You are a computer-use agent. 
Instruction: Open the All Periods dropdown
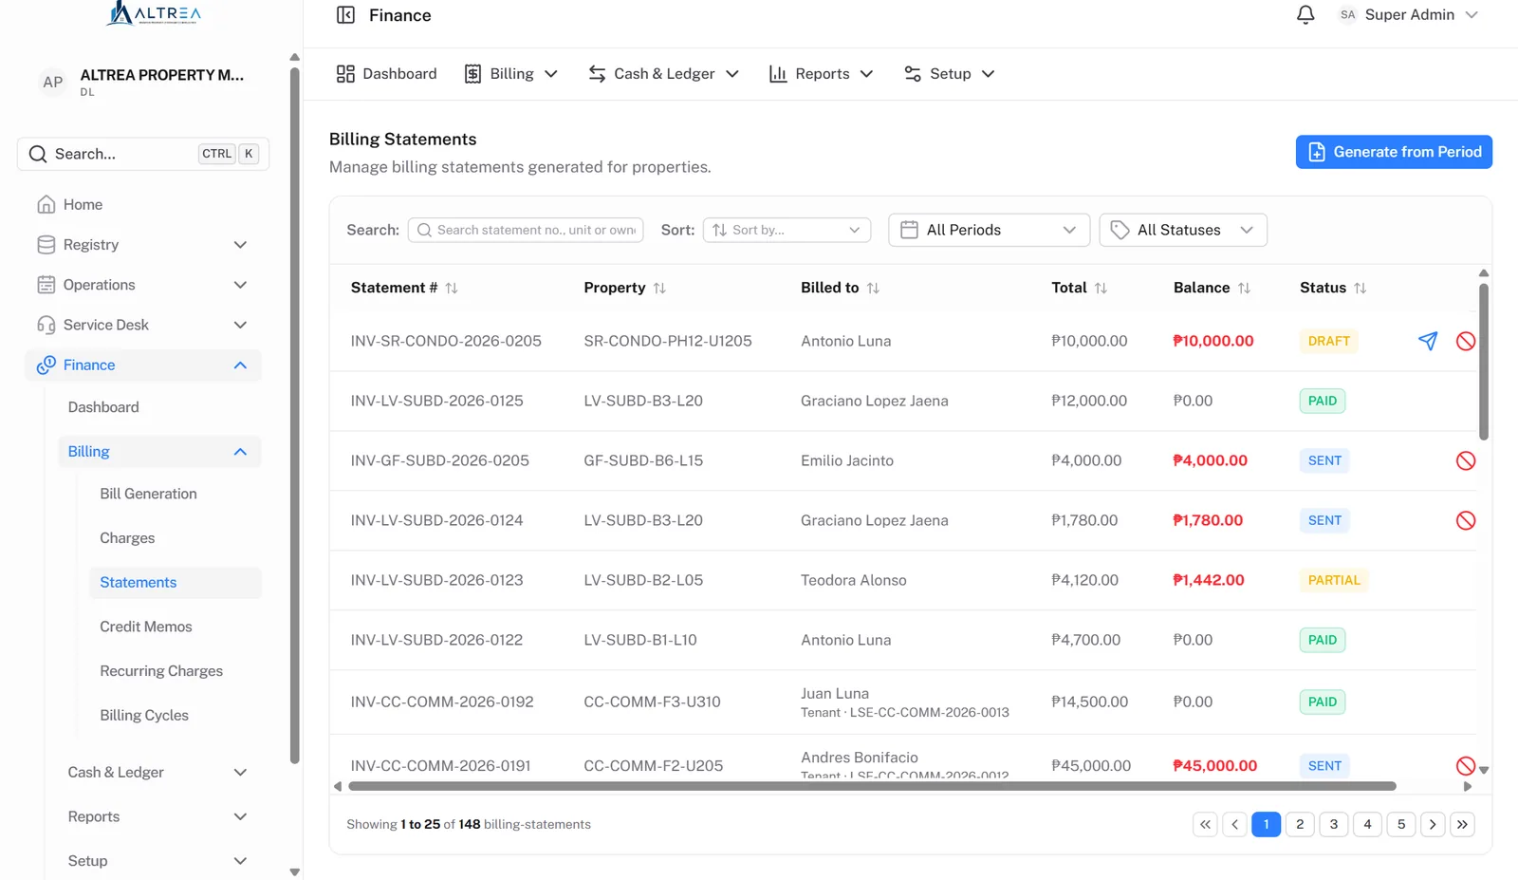click(989, 230)
